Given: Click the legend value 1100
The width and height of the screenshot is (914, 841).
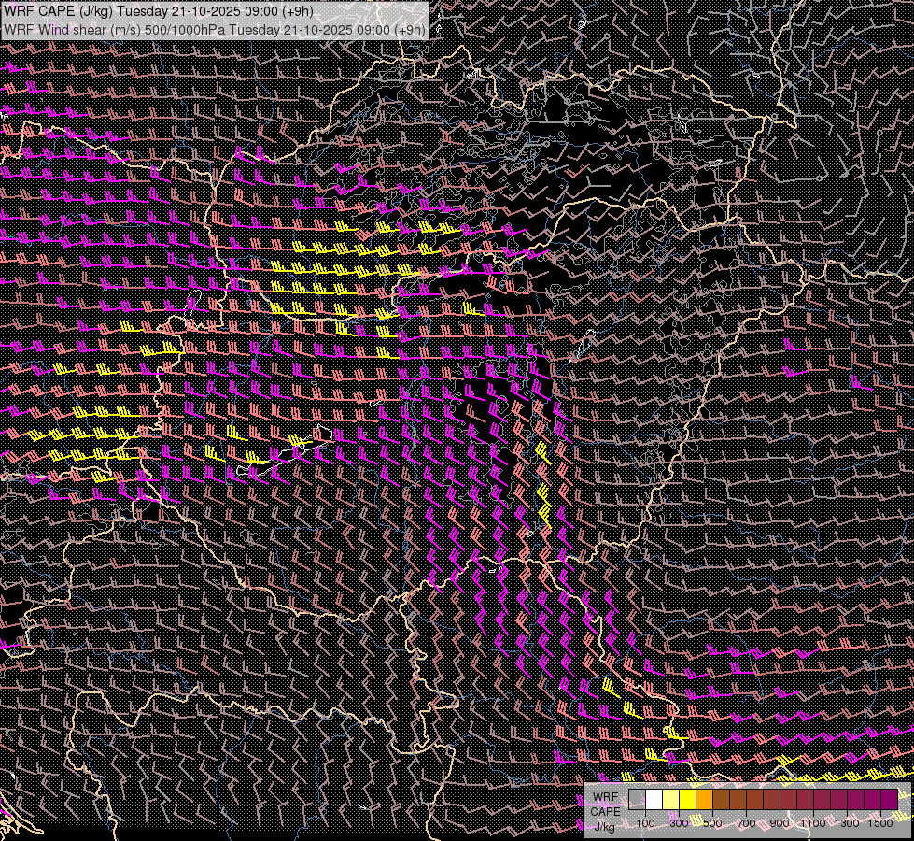Looking at the screenshot, I should [x=814, y=823].
